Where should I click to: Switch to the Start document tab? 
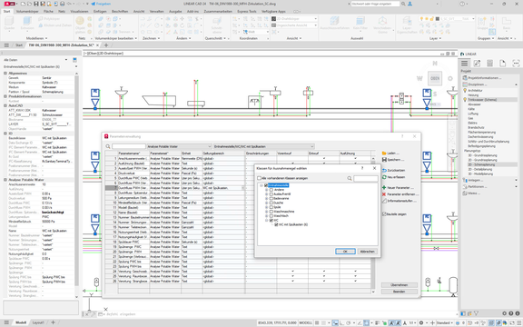[x=19, y=45]
